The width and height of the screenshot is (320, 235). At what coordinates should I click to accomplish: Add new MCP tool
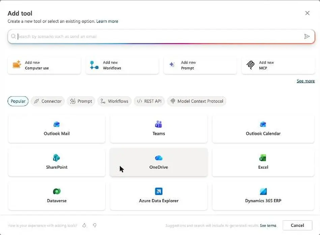pos(279,65)
